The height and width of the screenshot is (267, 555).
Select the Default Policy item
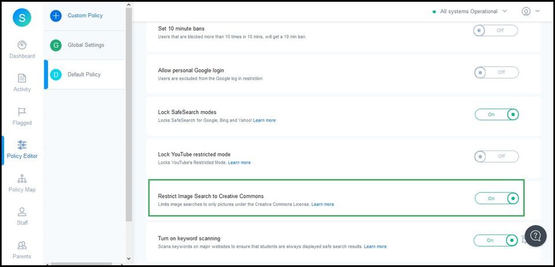(84, 74)
